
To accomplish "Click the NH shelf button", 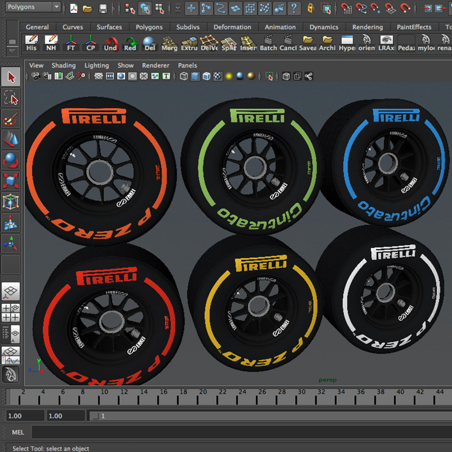I will (51, 43).
